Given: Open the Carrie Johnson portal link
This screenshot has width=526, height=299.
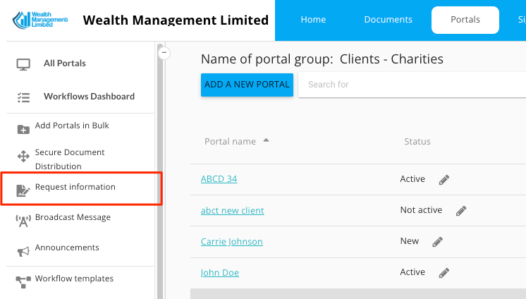Looking at the screenshot, I should point(231,242).
